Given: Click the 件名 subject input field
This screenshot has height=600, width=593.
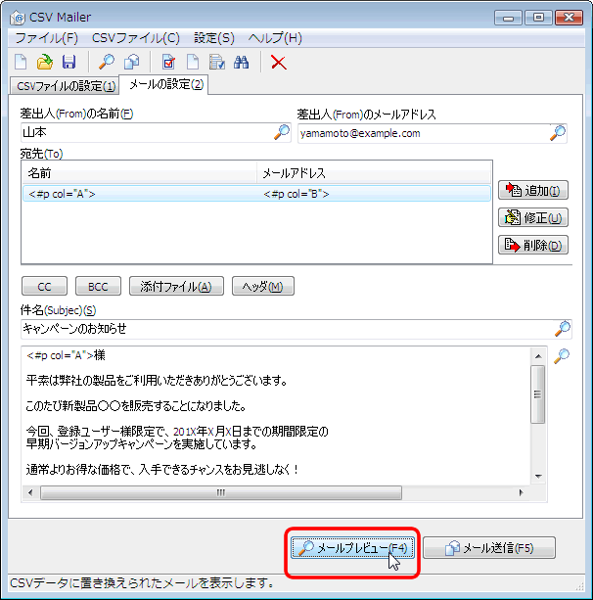Looking at the screenshot, I should 284,329.
